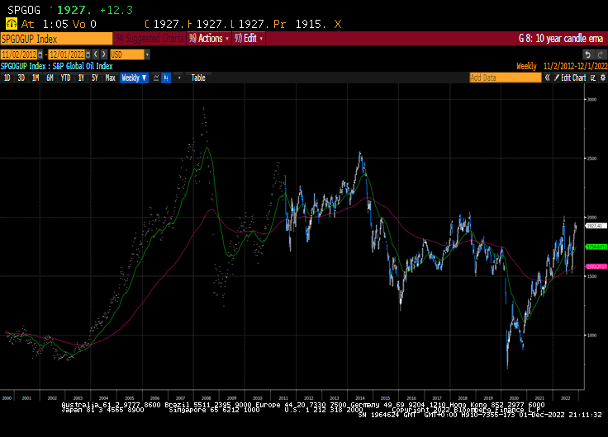Click the last price label 1927.41 on axis

click(x=596, y=226)
